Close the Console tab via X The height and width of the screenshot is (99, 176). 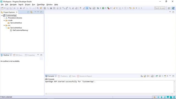[56, 76]
